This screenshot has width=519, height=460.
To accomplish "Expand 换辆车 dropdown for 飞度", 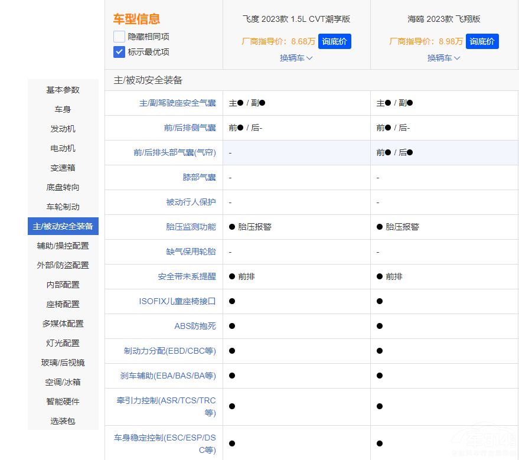I will [296, 58].
